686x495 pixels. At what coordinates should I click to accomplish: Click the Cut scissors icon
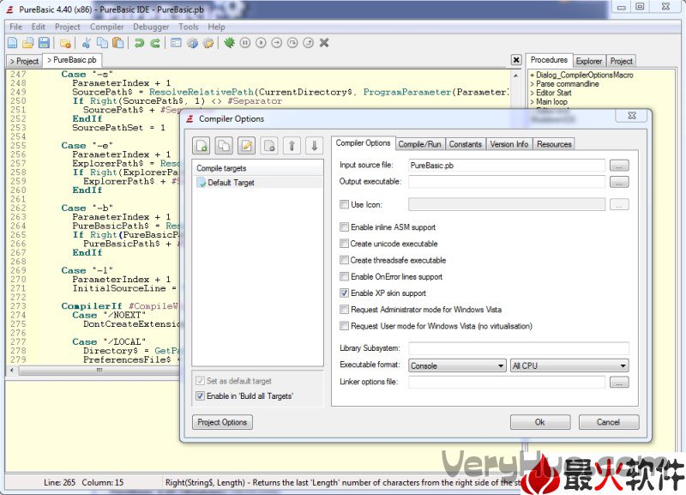(86, 43)
